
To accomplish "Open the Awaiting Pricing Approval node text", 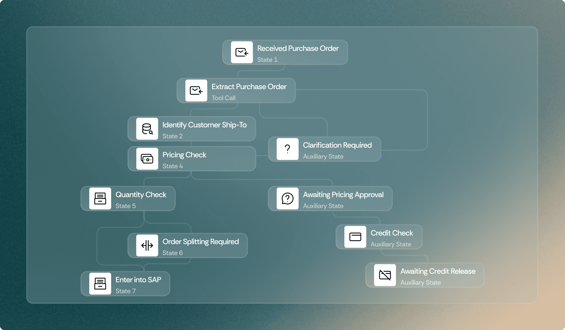I will 343,195.
